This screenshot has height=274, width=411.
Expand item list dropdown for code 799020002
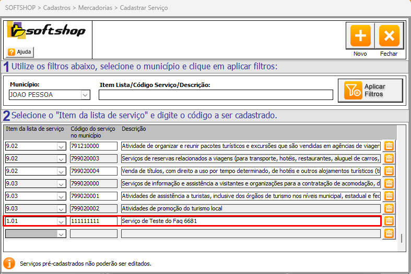pyautogui.click(x=61, y=209)
